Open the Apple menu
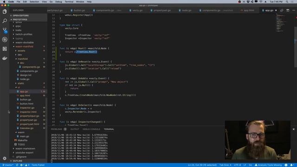 point(4,2)
